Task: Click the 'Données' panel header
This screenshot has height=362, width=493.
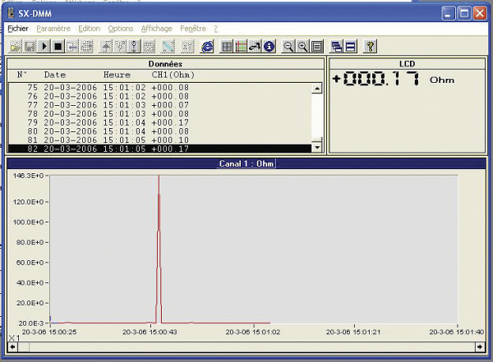Action: coord(165,64)
